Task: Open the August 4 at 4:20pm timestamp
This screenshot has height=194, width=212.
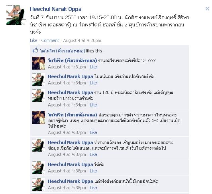Action: click(82, 40)
